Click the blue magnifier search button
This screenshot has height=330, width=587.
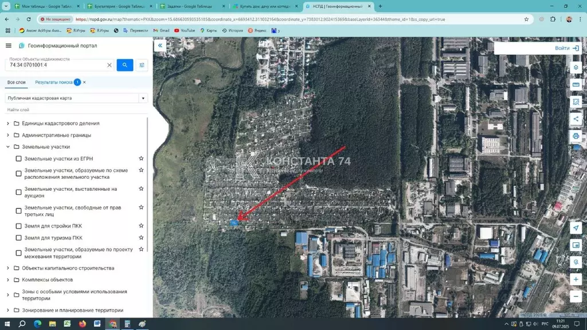[124, 65]
